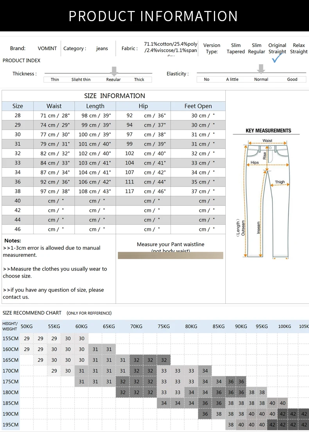The image size is (309, 432).
Task: Click the Thin thickness label
Action: [x=55, y=79]
